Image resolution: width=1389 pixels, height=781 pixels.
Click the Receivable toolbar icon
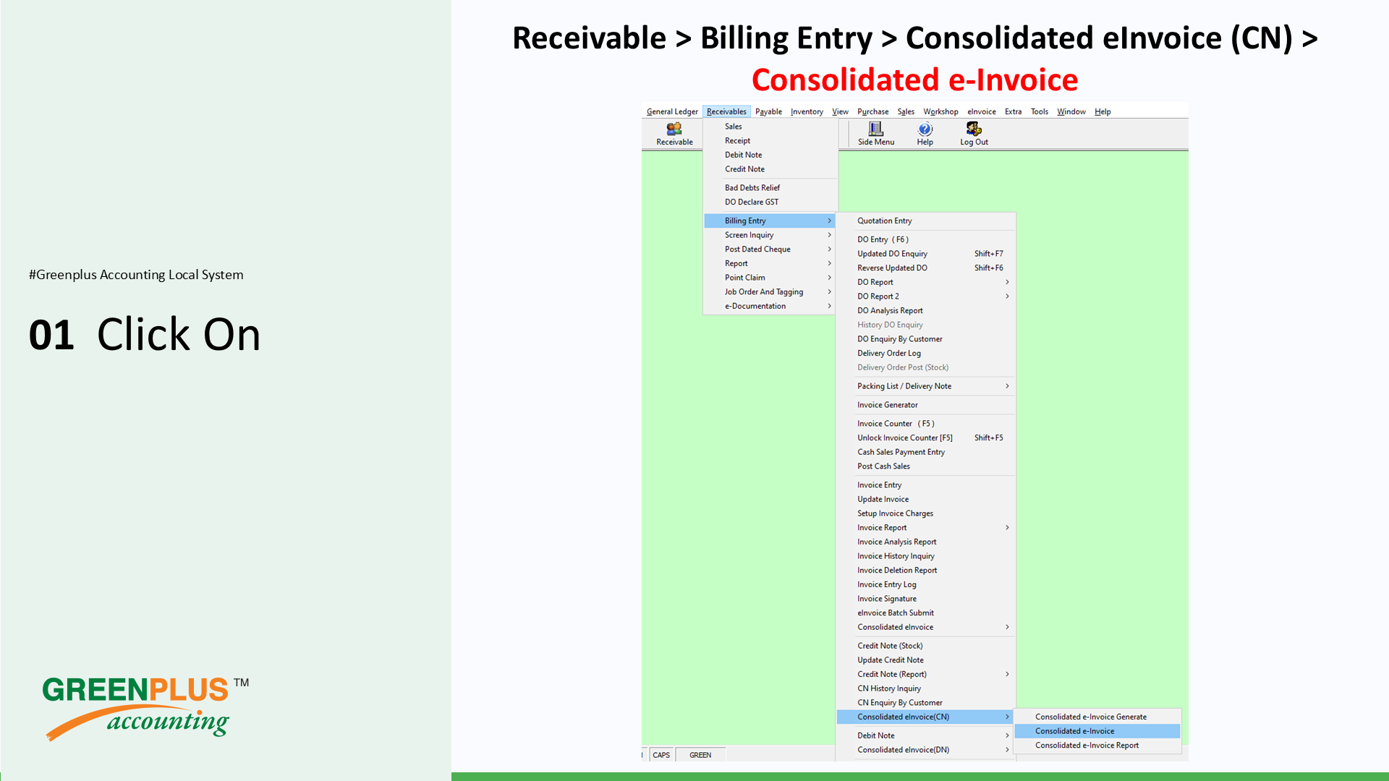[674, 134]
